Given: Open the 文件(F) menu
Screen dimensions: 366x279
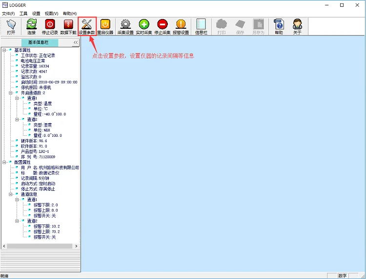Looking at the screenshot, I should pyautogui.click(x=8, y=14).
